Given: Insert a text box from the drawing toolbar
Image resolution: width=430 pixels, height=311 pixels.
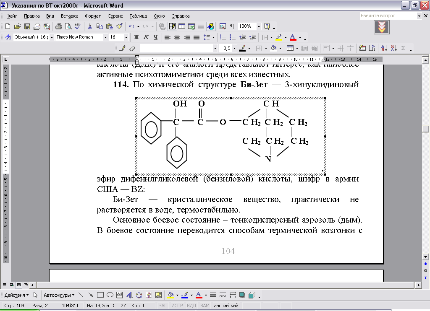Looking at the screenshot, I should point(119,295).
